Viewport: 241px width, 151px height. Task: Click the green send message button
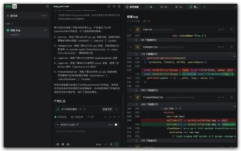coord(117,144)
